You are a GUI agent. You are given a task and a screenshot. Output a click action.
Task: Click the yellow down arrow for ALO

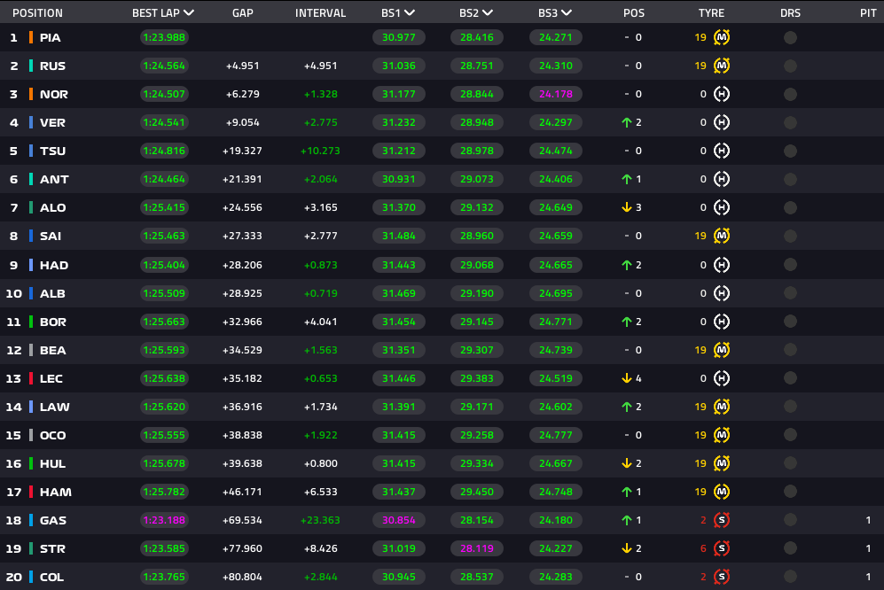[x=626, y=207]
